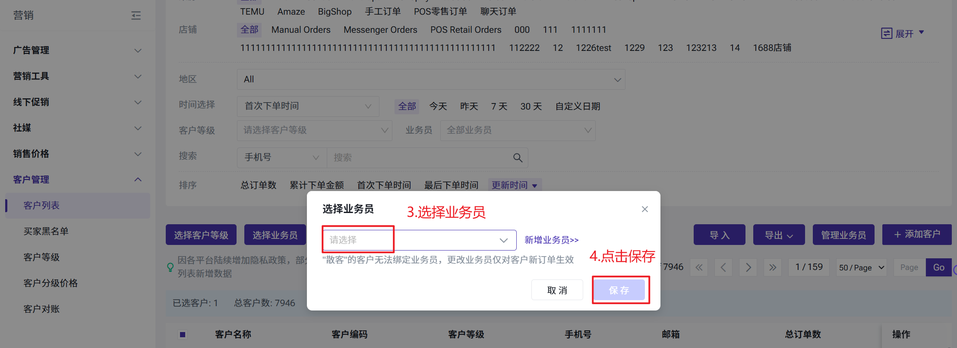Select 全部 in the 店铺 filter
The image size is (957, 348).
[250, 30]
